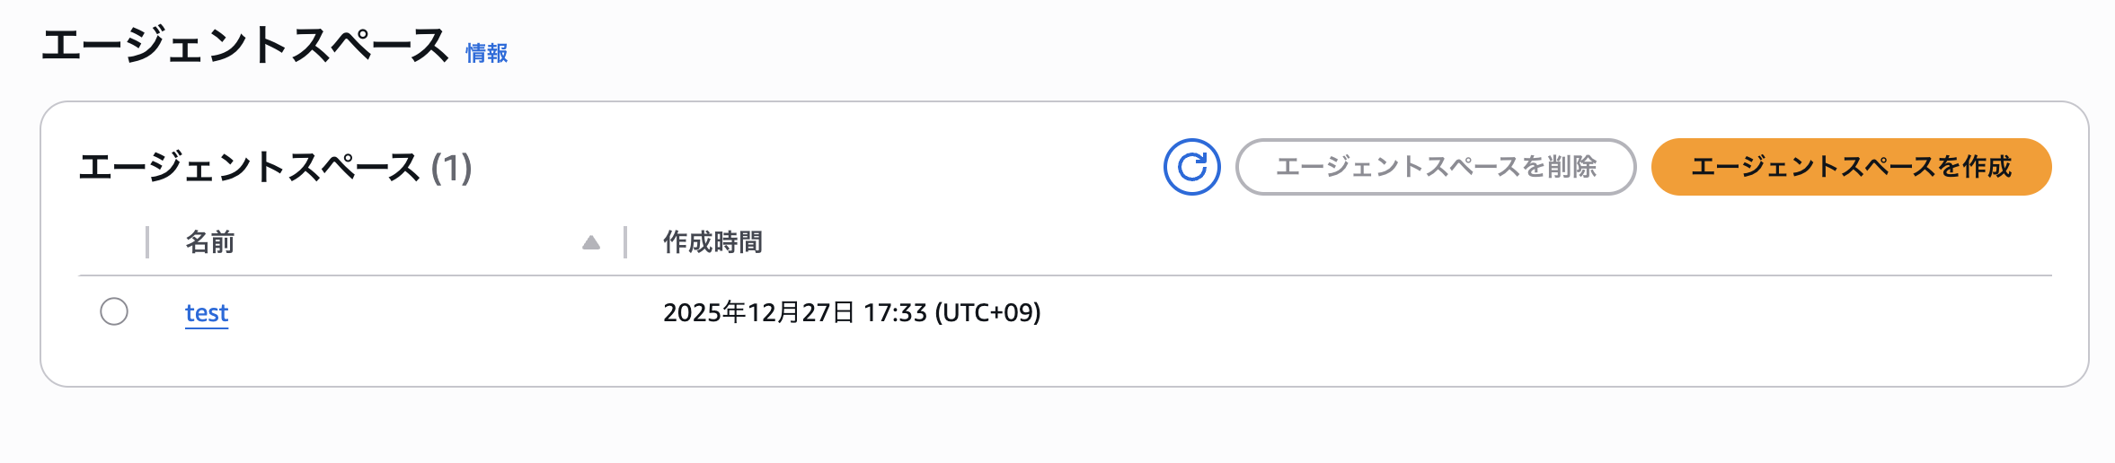Open the 情報 info link
This screenshot has height=463, width=2115.
coord(486,54)
